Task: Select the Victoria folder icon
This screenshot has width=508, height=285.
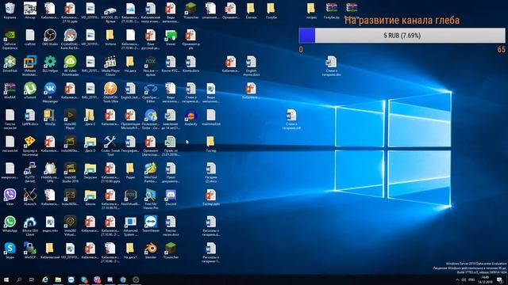Action: coord(110,37)
